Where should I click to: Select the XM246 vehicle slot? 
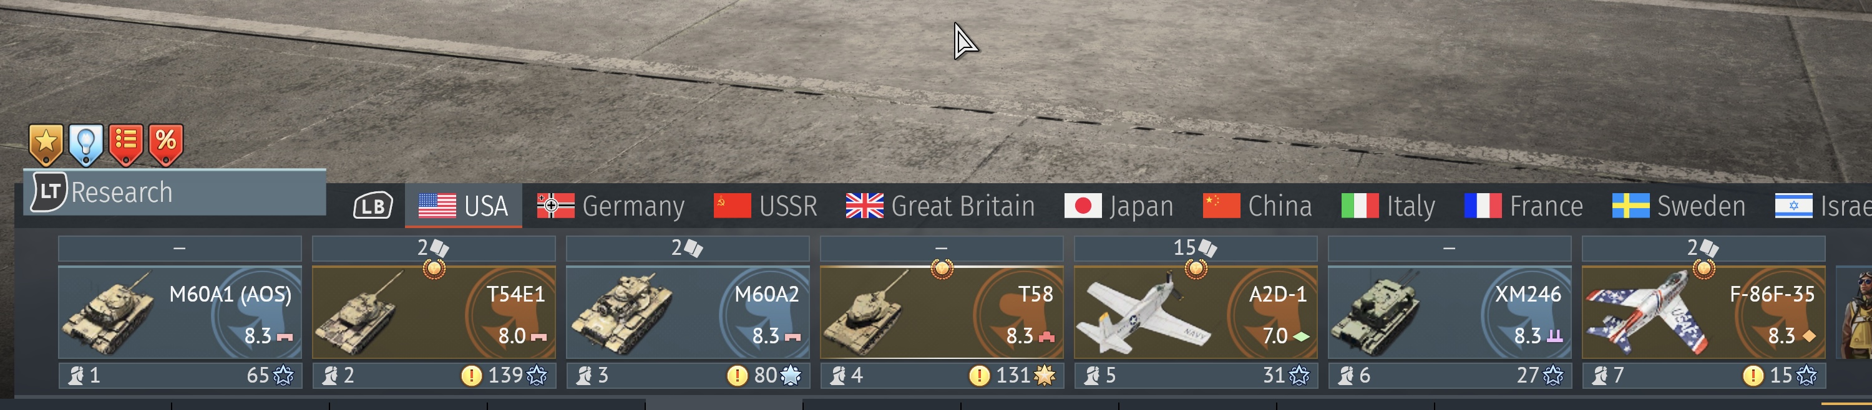click(x=1449, y=312)
